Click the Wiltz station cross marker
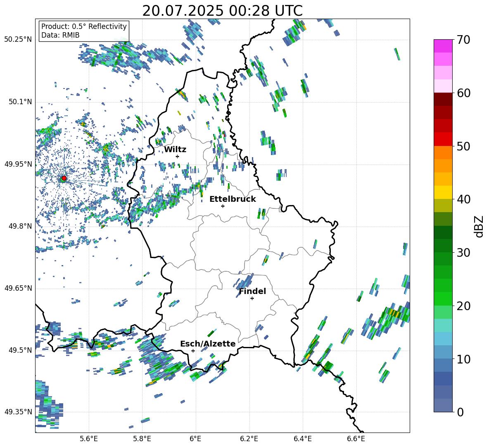 (x=177, y=156)
